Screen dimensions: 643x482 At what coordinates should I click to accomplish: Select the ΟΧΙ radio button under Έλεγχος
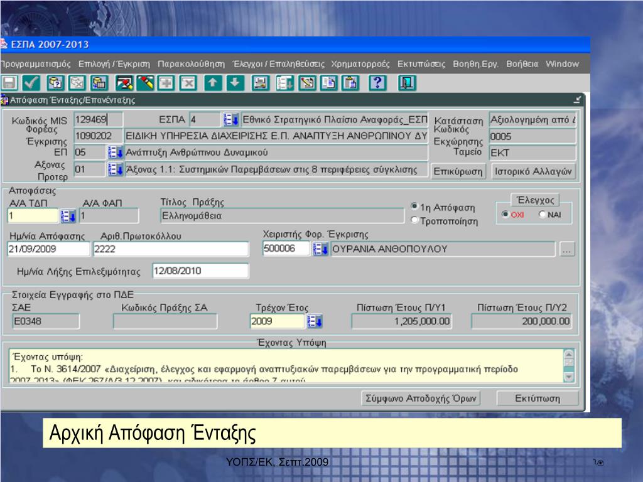505,214
